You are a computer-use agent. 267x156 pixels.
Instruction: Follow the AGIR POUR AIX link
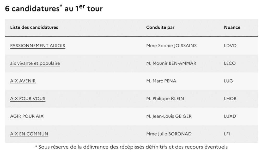coord(27,116)
